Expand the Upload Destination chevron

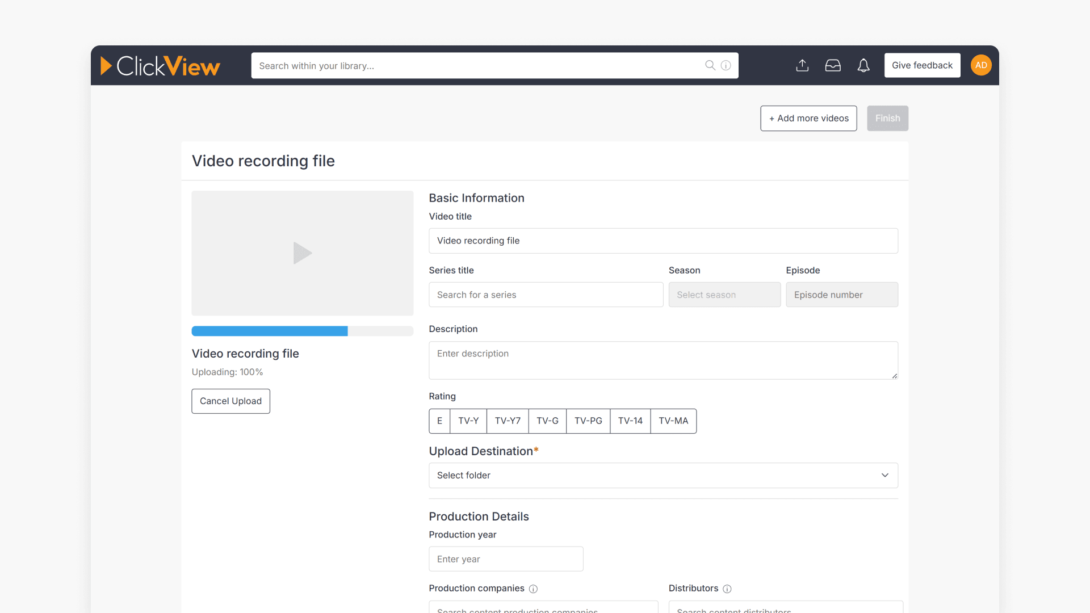click(884, 475)
